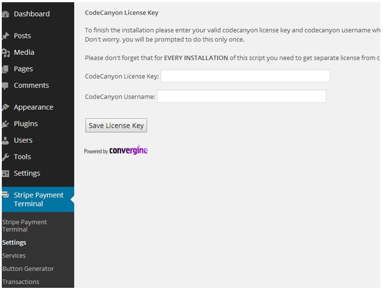
Task: Click the Posts pushpin icon
Action: pyautogui.click(x=5, y=36)
